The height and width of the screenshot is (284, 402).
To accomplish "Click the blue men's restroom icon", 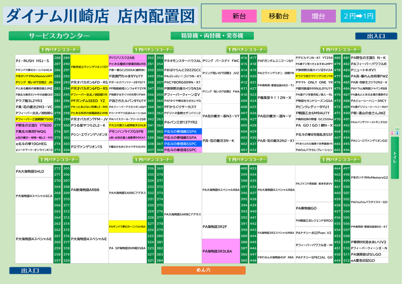I will [397, 133].
